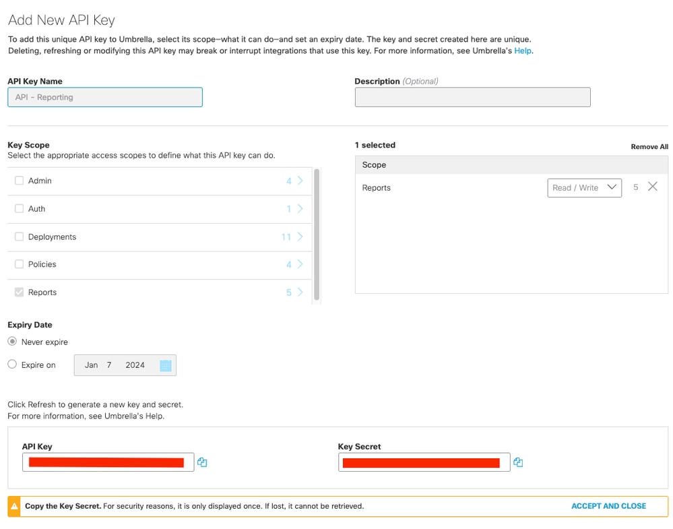673x529 pixels.
Task: Uncheck the Reports scope checkbox
Action: pyautogui.click(x=20, y=292)
